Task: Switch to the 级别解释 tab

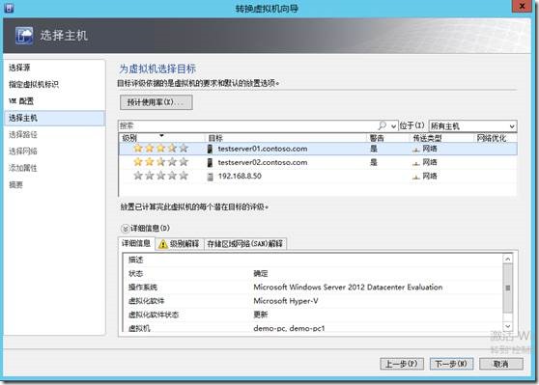Action: pos(180,244)
